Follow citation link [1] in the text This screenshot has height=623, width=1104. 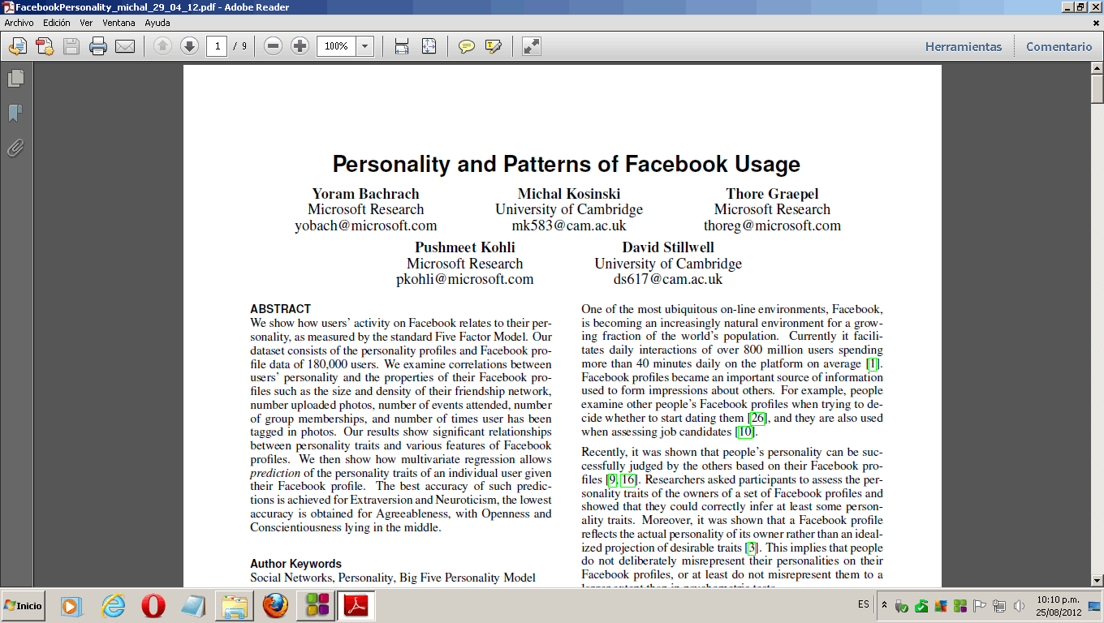coord(873,363)
